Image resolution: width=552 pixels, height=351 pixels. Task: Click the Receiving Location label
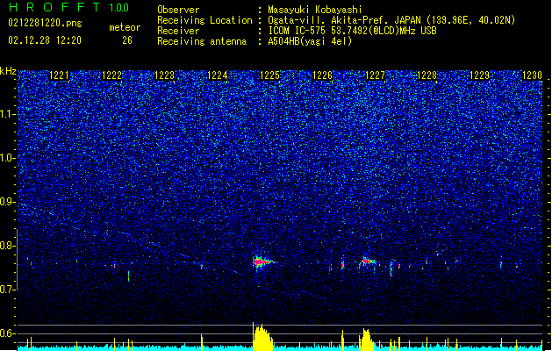point(204,20)
